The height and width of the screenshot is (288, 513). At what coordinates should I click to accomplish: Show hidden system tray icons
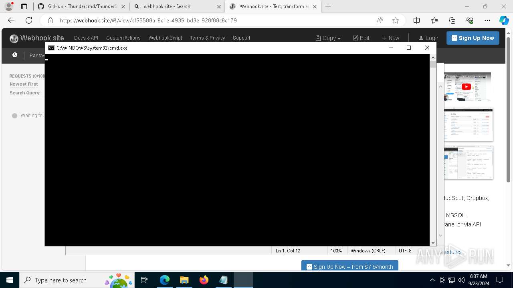[x=432, y=280]
